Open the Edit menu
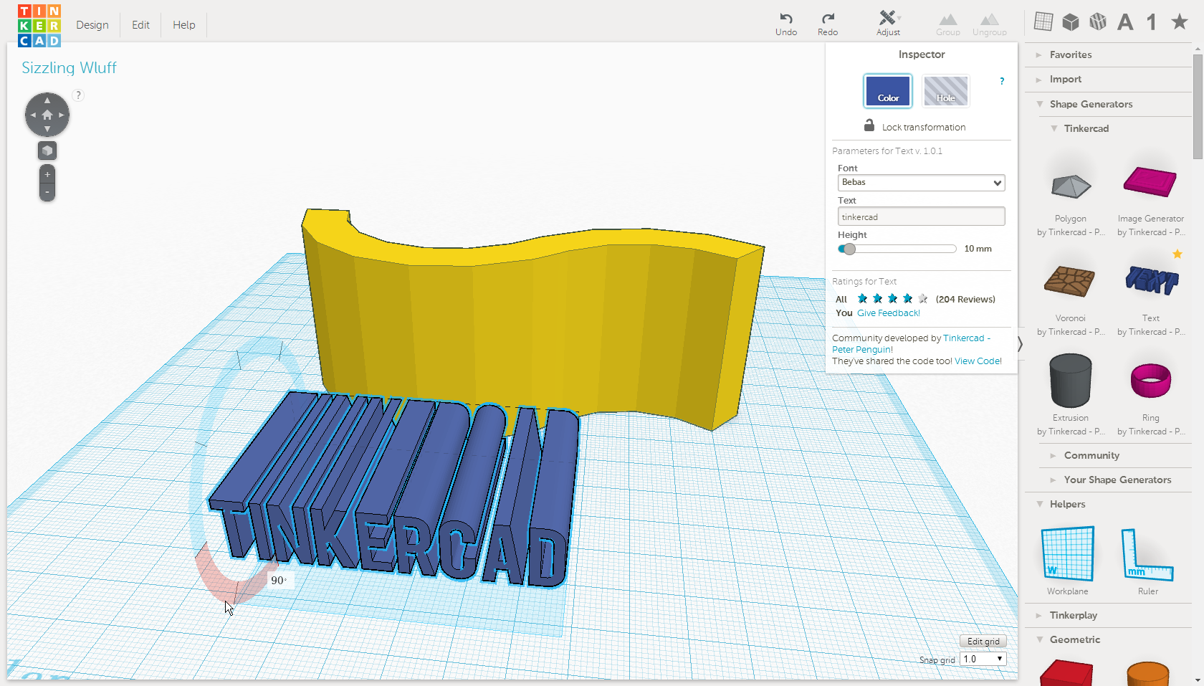Screen dimensions: 1204x686 [140, 24]
